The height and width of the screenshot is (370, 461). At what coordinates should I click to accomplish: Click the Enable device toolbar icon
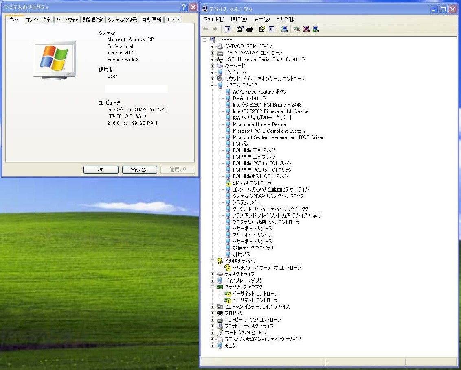(316, 29)
